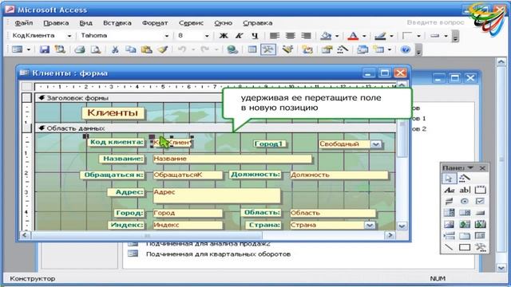
Task: Pick the Toggle Button tool in toolbox
Action: click(449, 201)
